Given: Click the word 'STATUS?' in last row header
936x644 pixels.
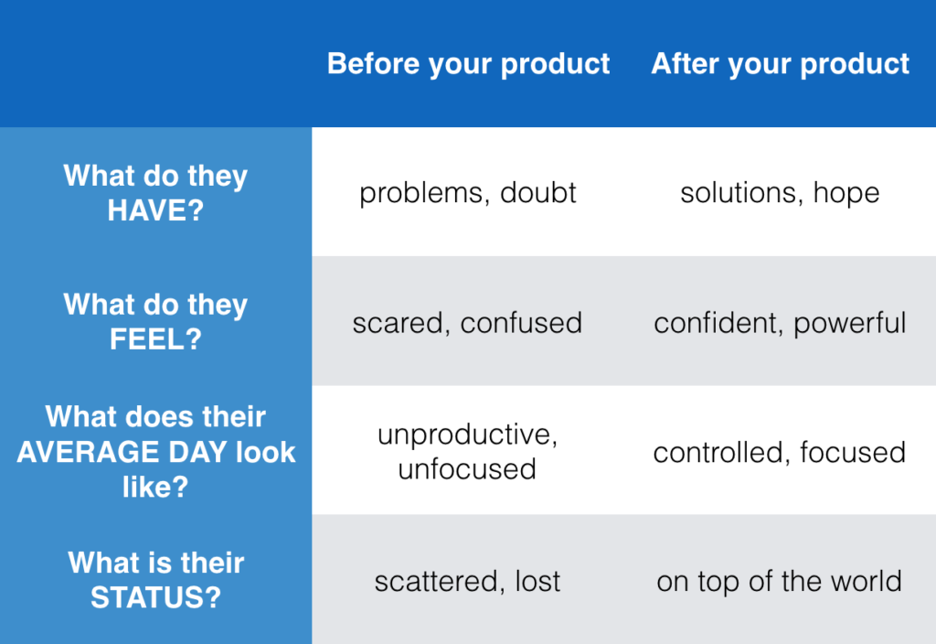Looking at the screenshot, I should 155,597.
